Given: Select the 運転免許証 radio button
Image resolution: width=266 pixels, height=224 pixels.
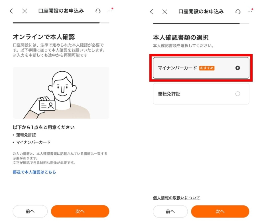Looking at the screenshot, I should click(238, 94).
